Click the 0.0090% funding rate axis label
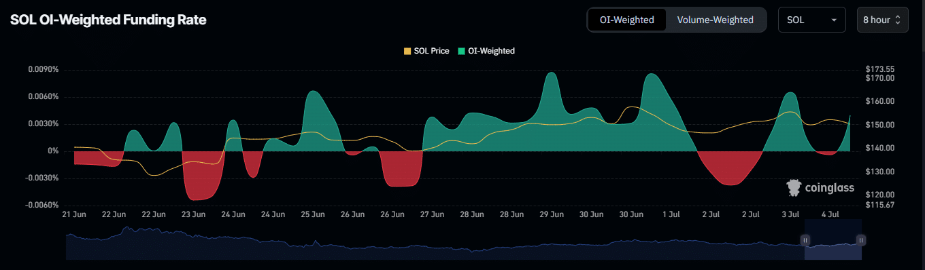The image size is (925, 270). [x=44, y=70]
